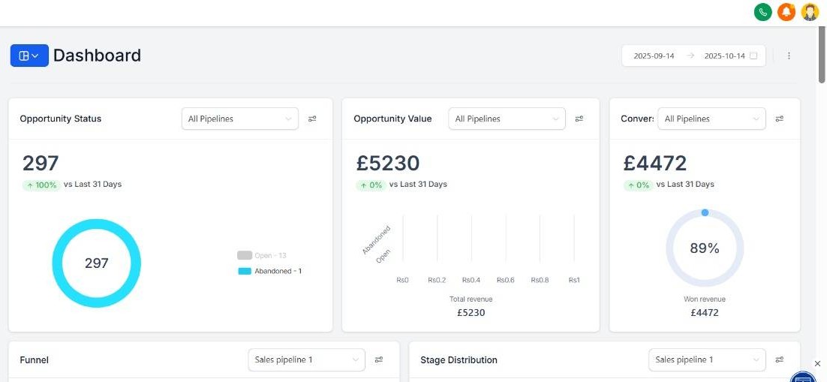This screenshot has height=382, width=827.
Task: Open the orange notifications bell
Action: tap(786, 12)
